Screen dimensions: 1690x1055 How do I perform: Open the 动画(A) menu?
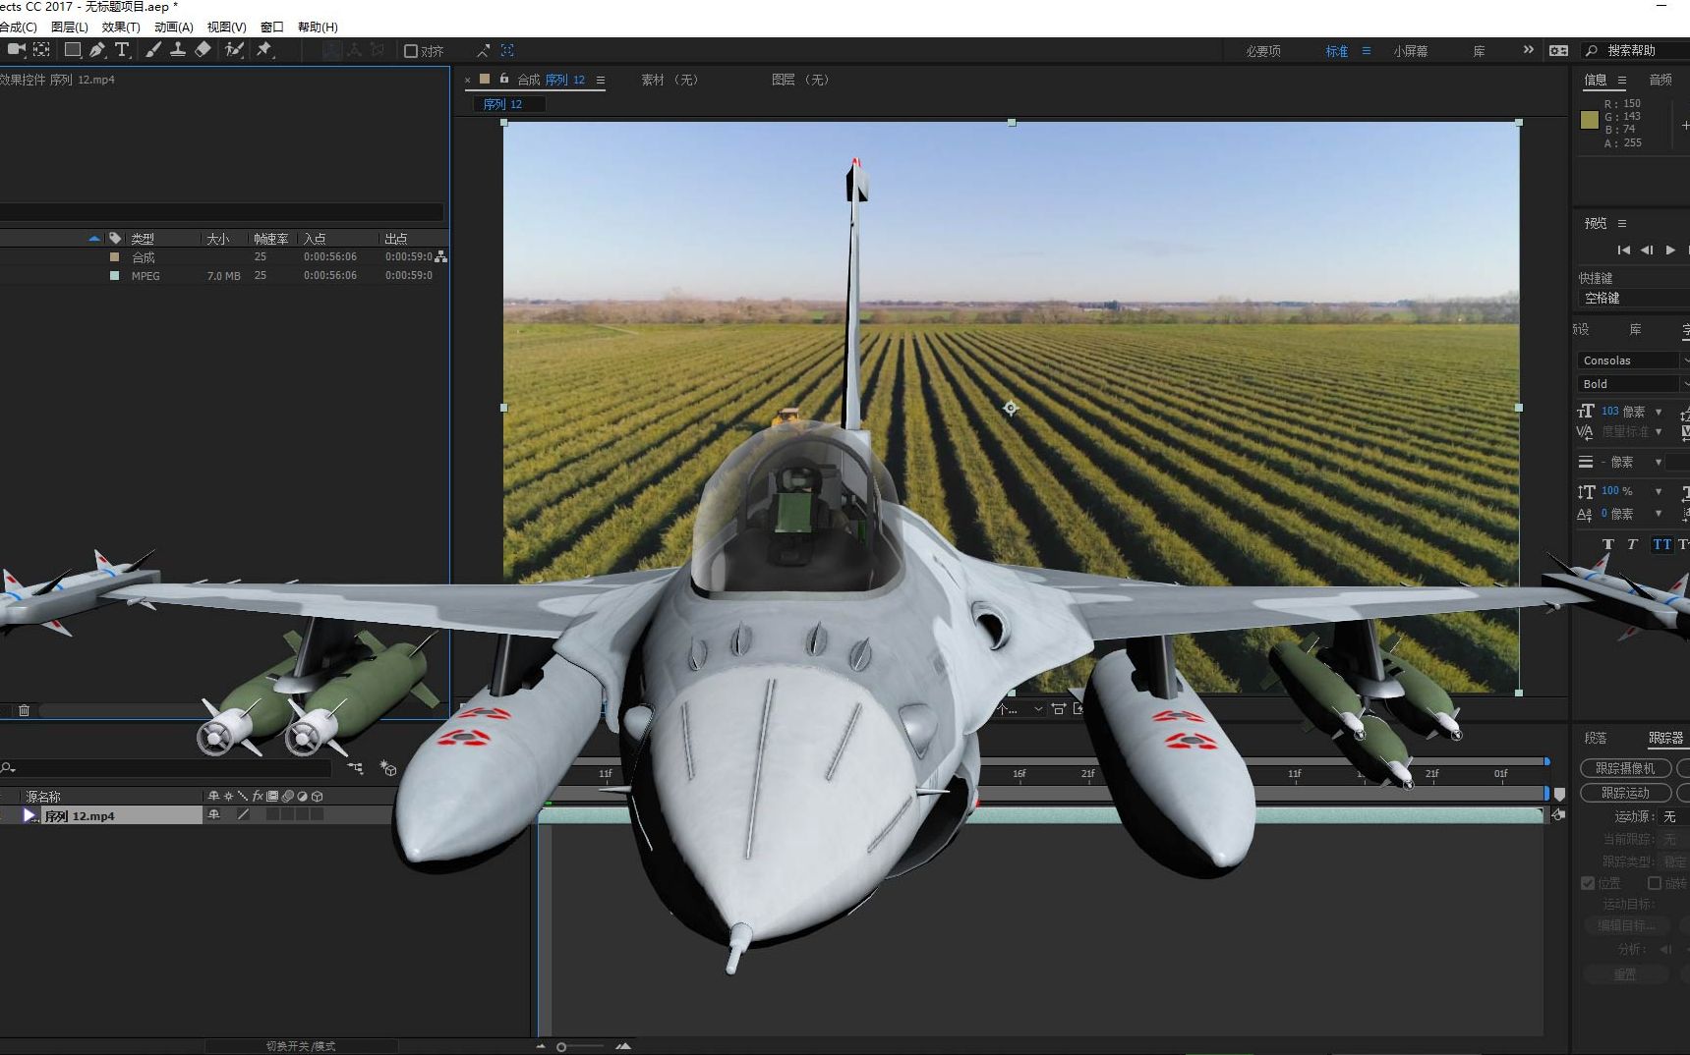tap(174, 28)
